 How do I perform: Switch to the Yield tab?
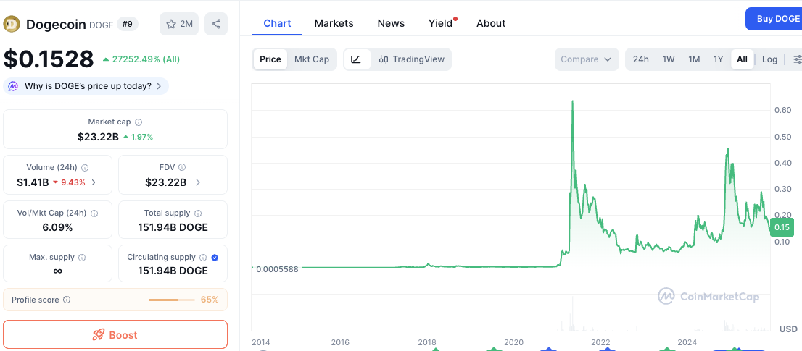pyautogui.click(x=440, y=23)
